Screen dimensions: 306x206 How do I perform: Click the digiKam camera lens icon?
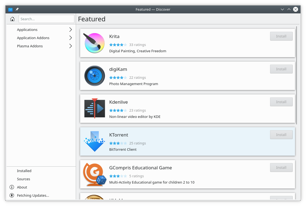tap(94, 76)
